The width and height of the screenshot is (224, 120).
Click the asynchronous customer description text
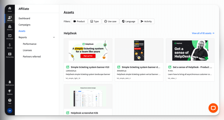click(x=190, y=74)
